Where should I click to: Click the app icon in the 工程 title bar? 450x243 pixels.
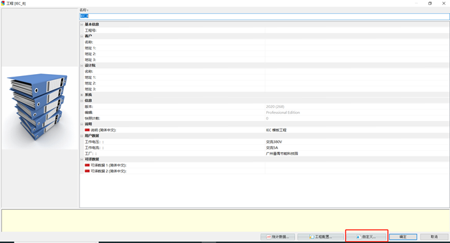pyautogui.click(x=3, y=3)
